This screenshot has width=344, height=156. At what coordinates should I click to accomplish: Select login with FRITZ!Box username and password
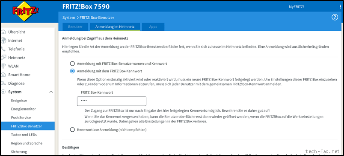[72, 64]
